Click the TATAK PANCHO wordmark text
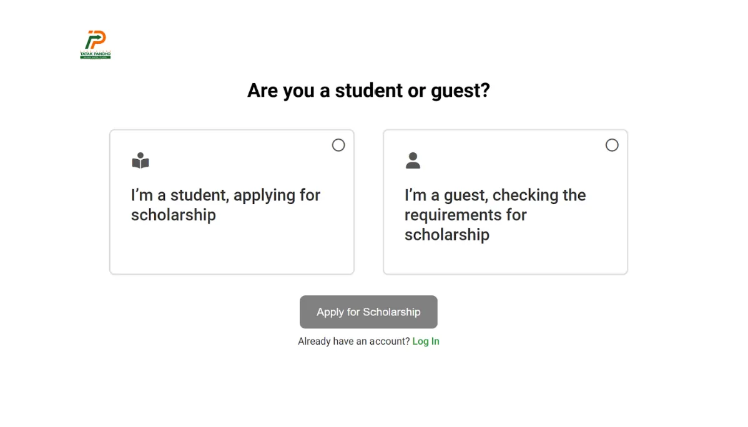The image size is (748, 427). [96, 54]
